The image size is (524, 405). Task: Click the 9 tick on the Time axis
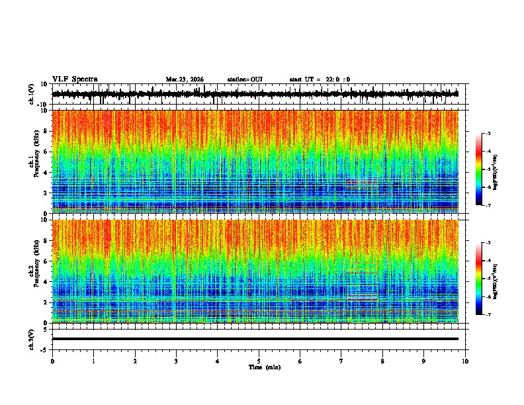[423, 361]
